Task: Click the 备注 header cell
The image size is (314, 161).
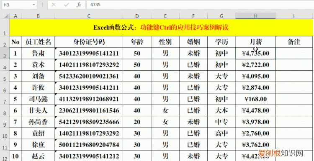Action: (x=294, y=42)
